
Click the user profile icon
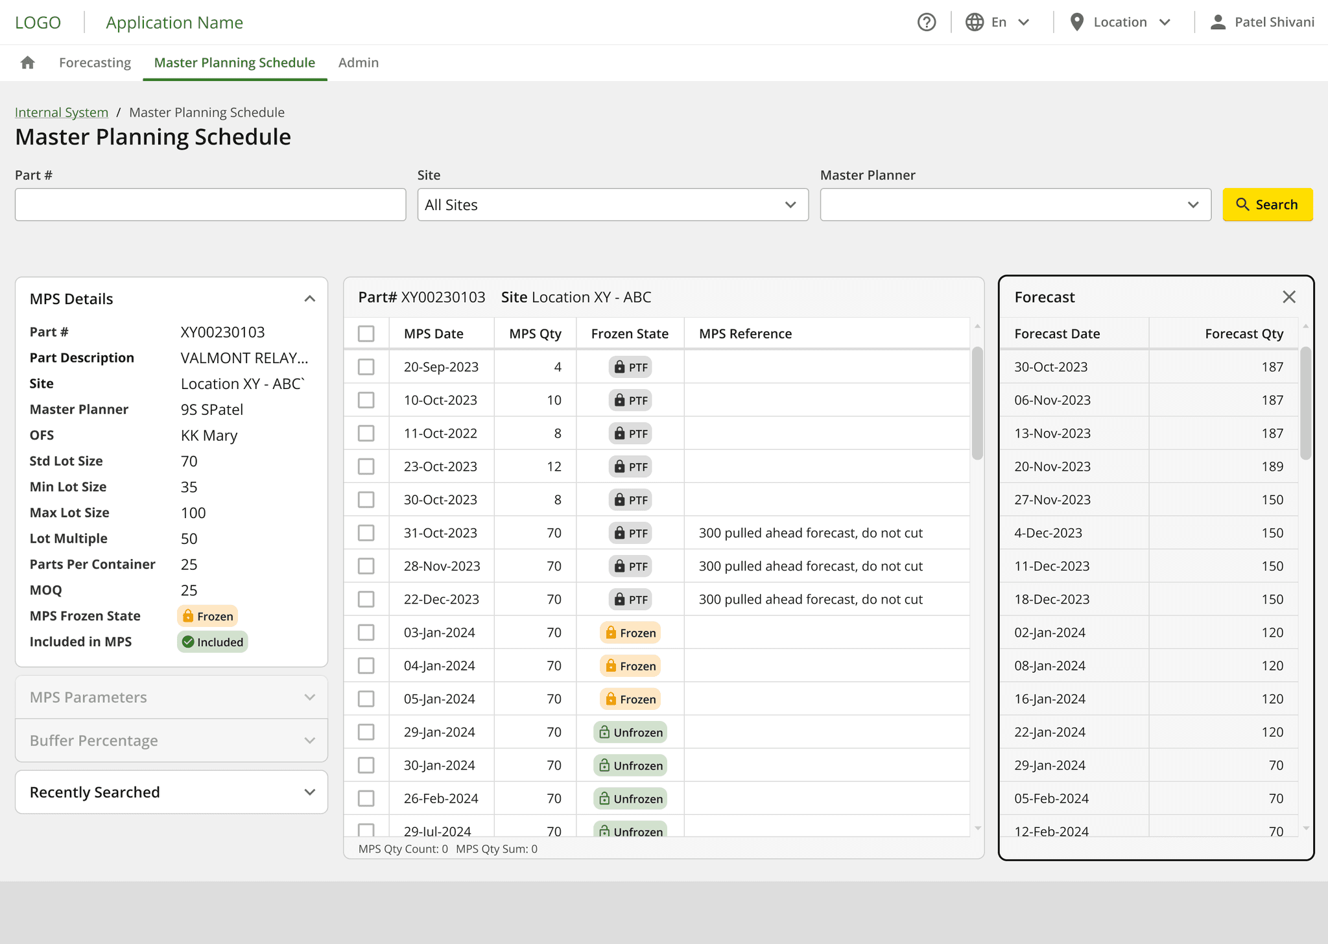pyautogui.click(x=1218, y=23)
